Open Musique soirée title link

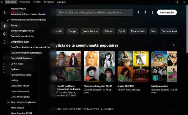[x=159, y=86]
